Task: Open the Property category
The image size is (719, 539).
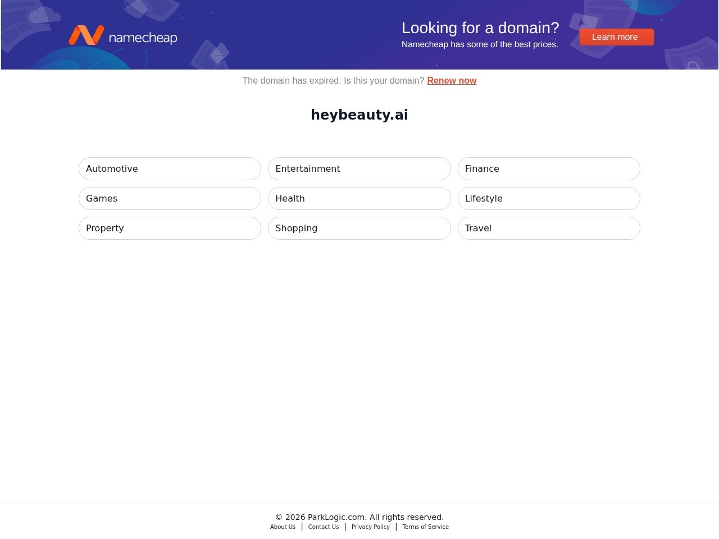Action: (x=170, y=228)
